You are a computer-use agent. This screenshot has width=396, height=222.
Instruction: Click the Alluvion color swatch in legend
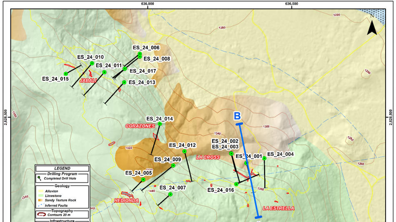point(41,191)
